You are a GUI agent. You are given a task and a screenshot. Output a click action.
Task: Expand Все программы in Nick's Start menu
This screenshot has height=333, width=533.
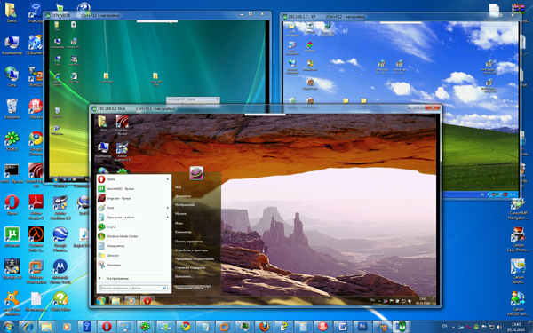click(x=132, y=278)
